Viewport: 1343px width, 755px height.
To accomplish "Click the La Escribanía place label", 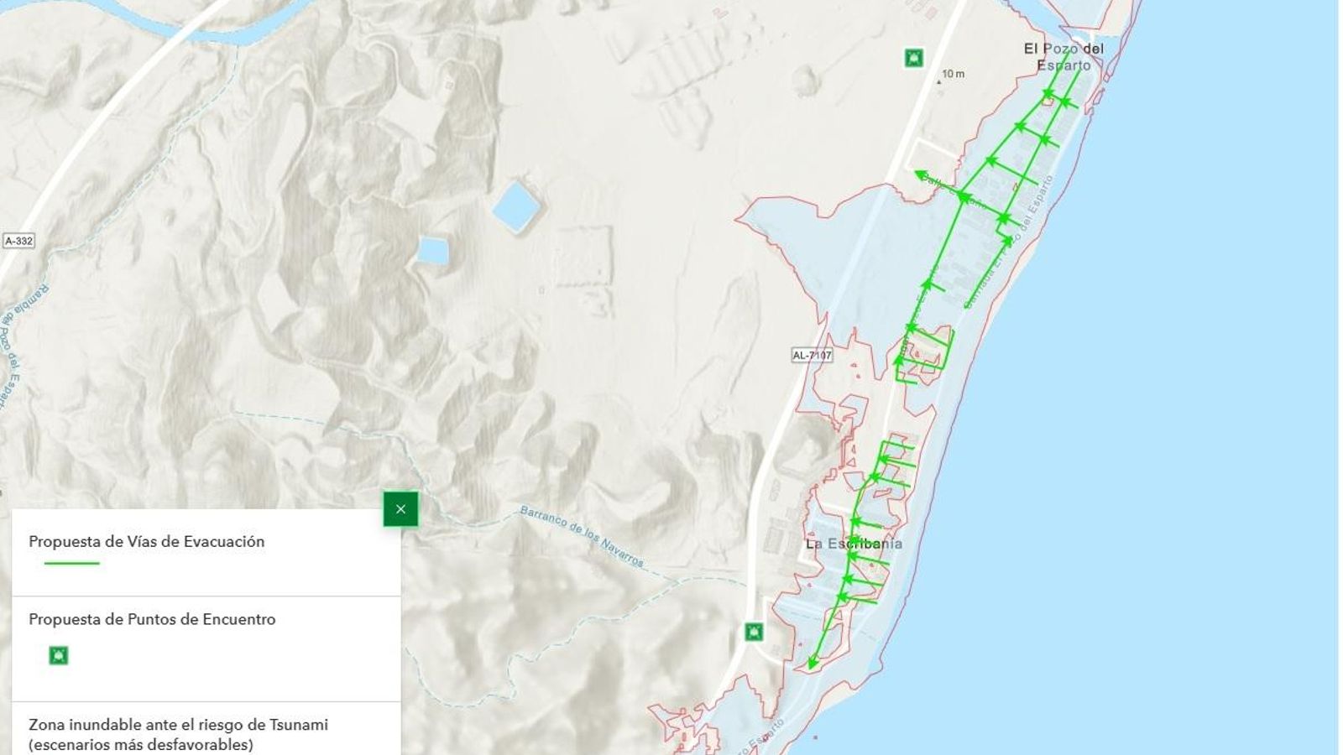I will (854, 544).
